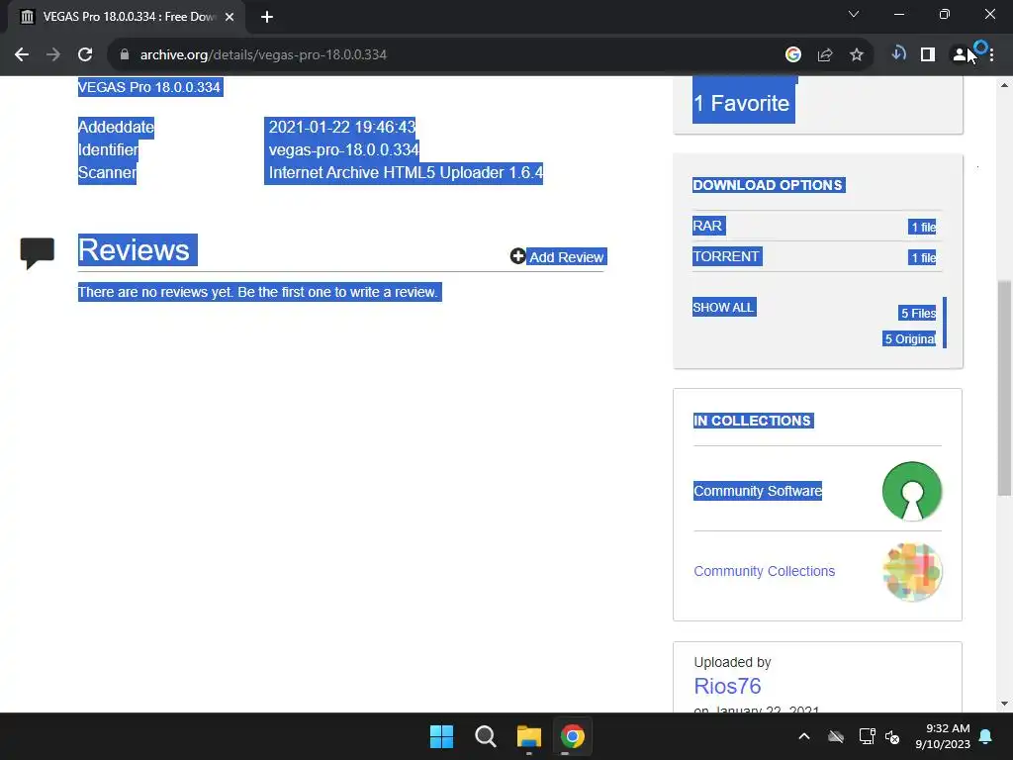
Task: Open Windows taskbar search
Action: (x=485, y=736)
